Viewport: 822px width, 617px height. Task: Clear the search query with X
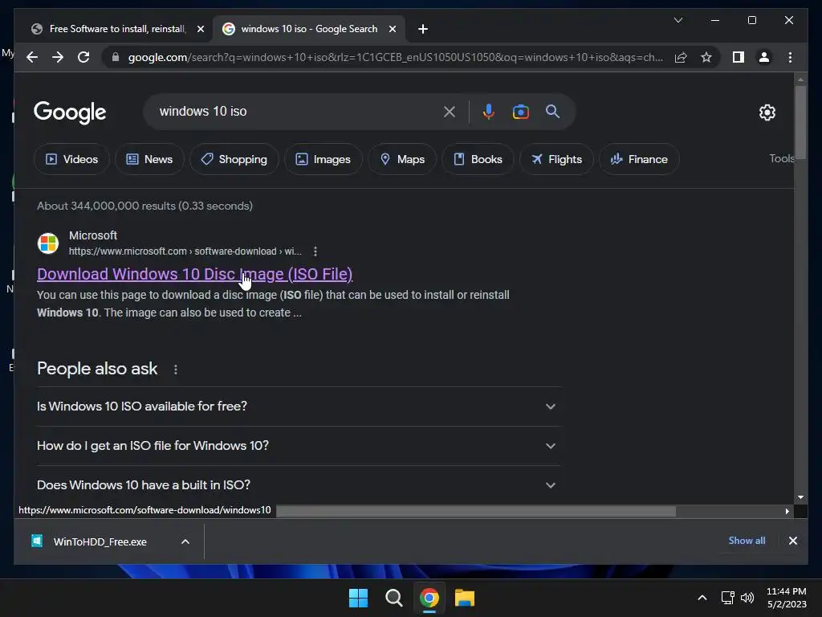(450, 111)
